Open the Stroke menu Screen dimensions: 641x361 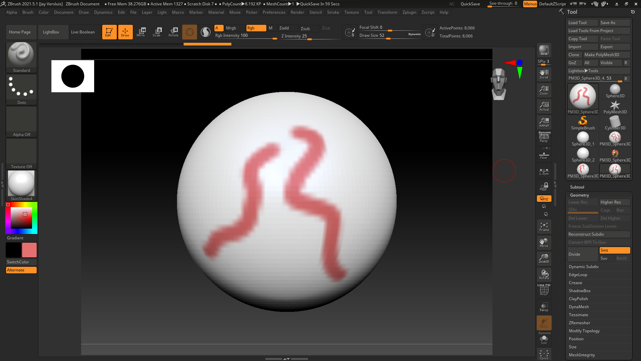pos(333,12)
